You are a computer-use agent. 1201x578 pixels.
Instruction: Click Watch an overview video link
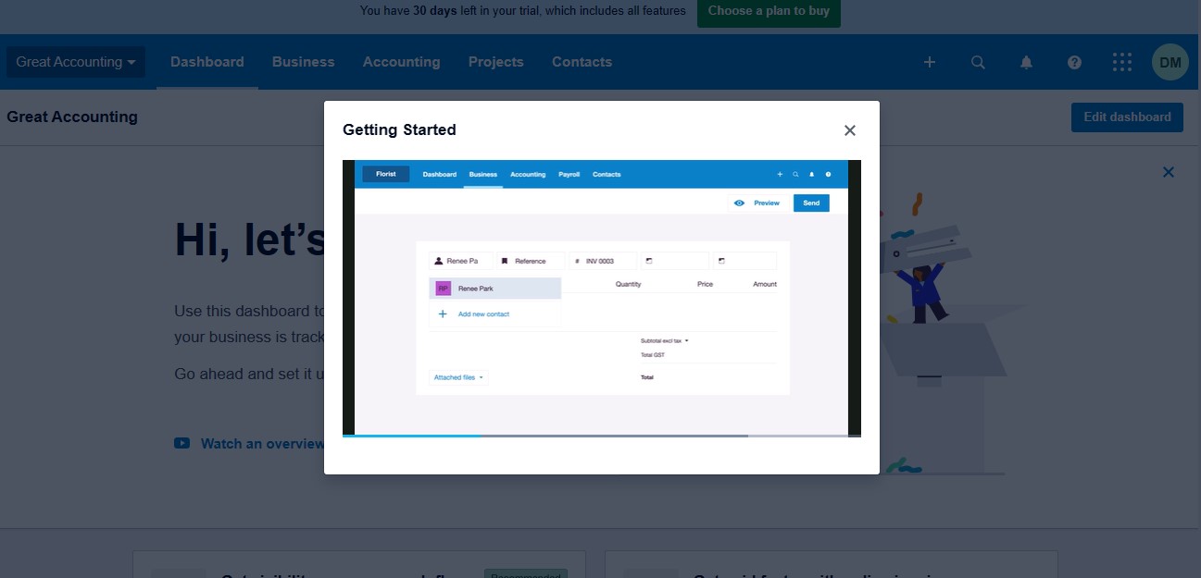(262, 444)
